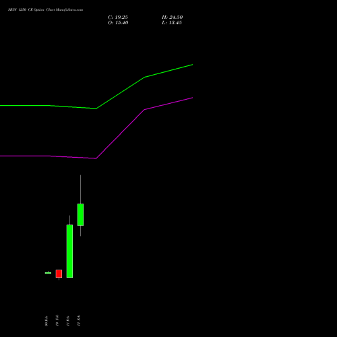The image size is (337, 337).
Task: Click the tall green candlestick for 11 Feb
Action: pyautogui.click(x=69, y=251)
